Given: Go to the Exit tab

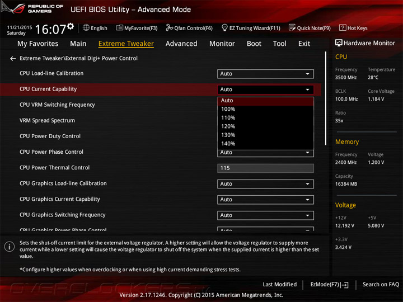Looking at the screenshot, I should click(304, 44).
